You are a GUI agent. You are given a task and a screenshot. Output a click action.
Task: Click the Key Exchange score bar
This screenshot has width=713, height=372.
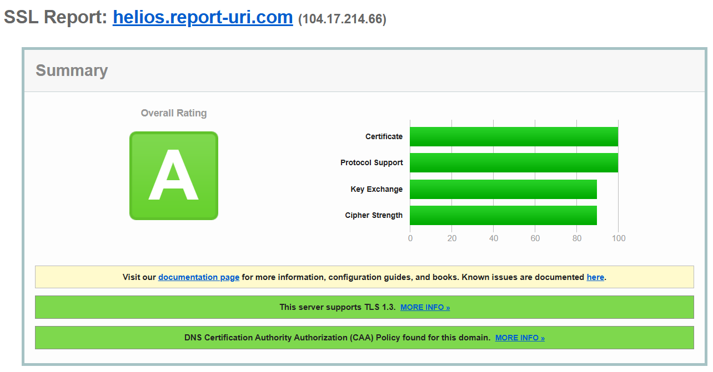click(503, 189)
